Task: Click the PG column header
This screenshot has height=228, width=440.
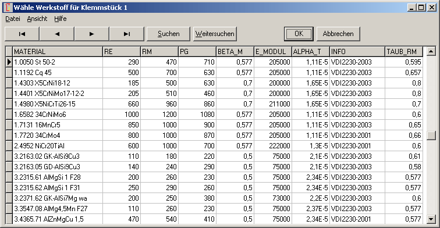Action: 197,52
